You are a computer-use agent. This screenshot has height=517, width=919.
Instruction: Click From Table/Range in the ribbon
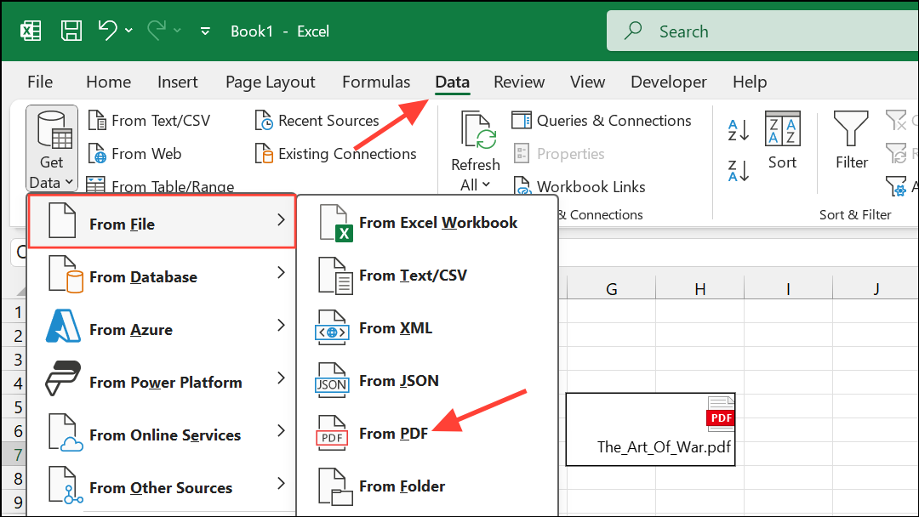161,186
